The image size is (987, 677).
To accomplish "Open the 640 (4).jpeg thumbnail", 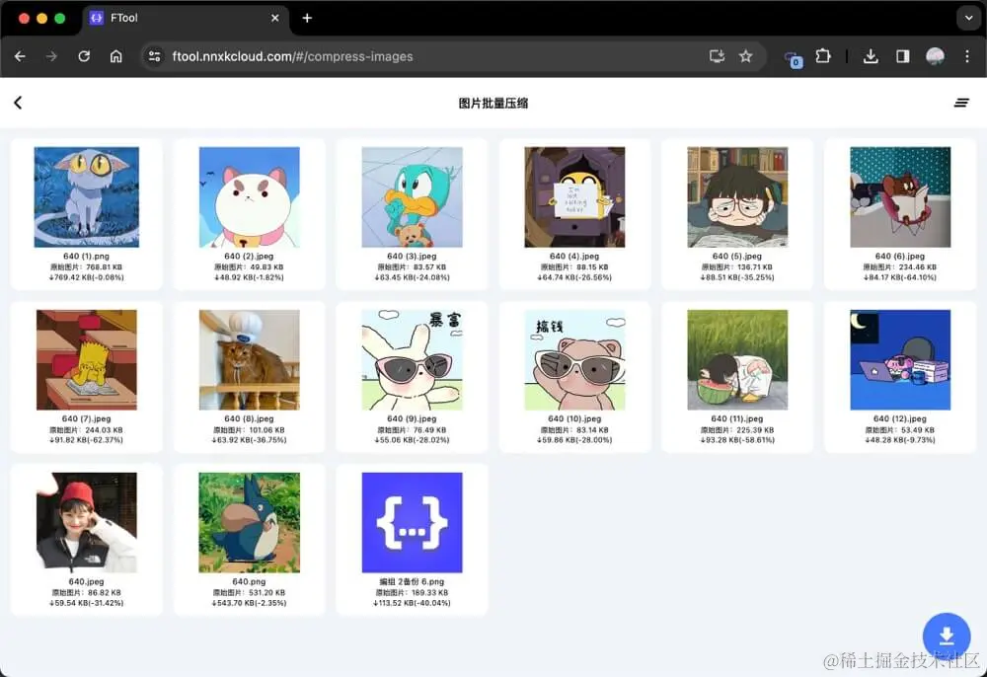I will (574, 197).
